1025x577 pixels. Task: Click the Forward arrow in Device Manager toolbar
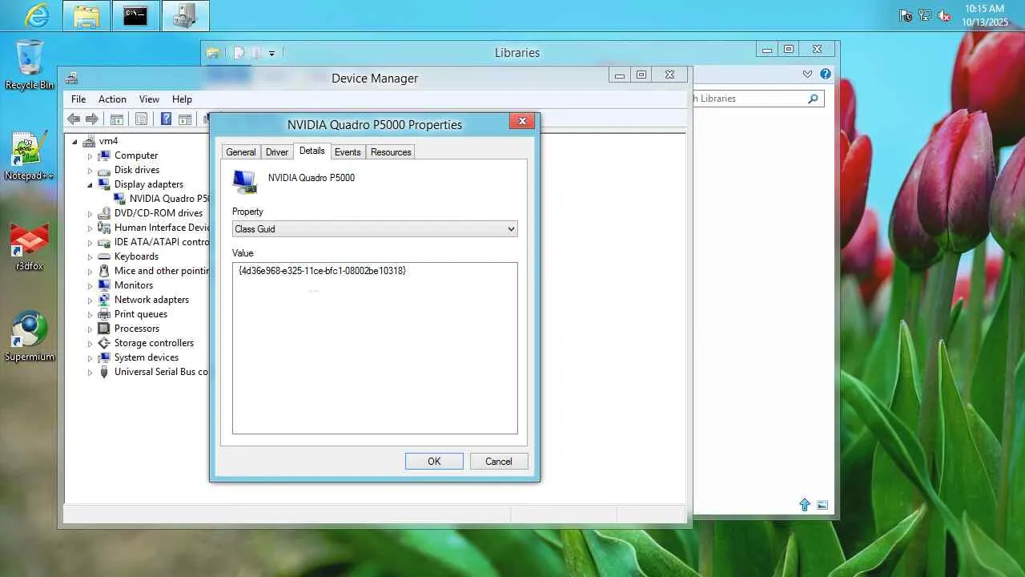[x=92, y=119]
